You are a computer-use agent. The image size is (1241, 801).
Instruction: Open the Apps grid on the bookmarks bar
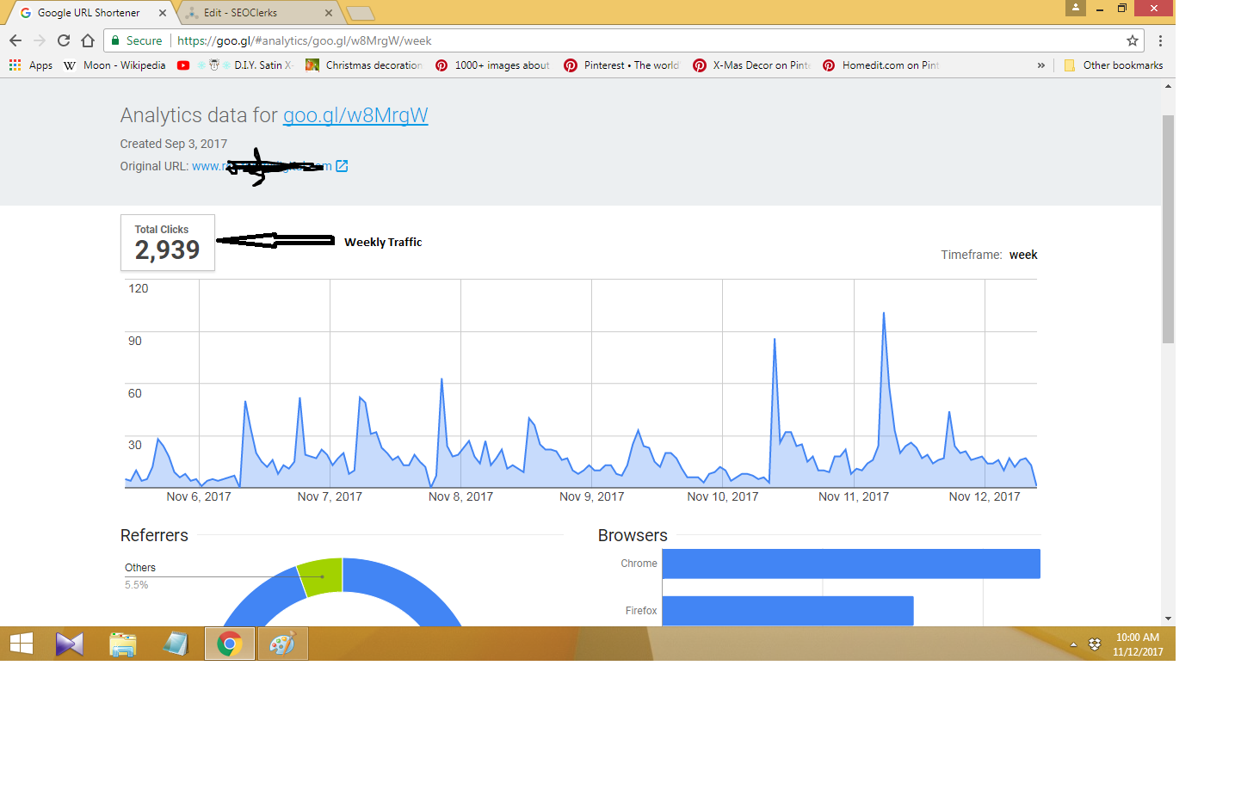(x=14, y=65)
